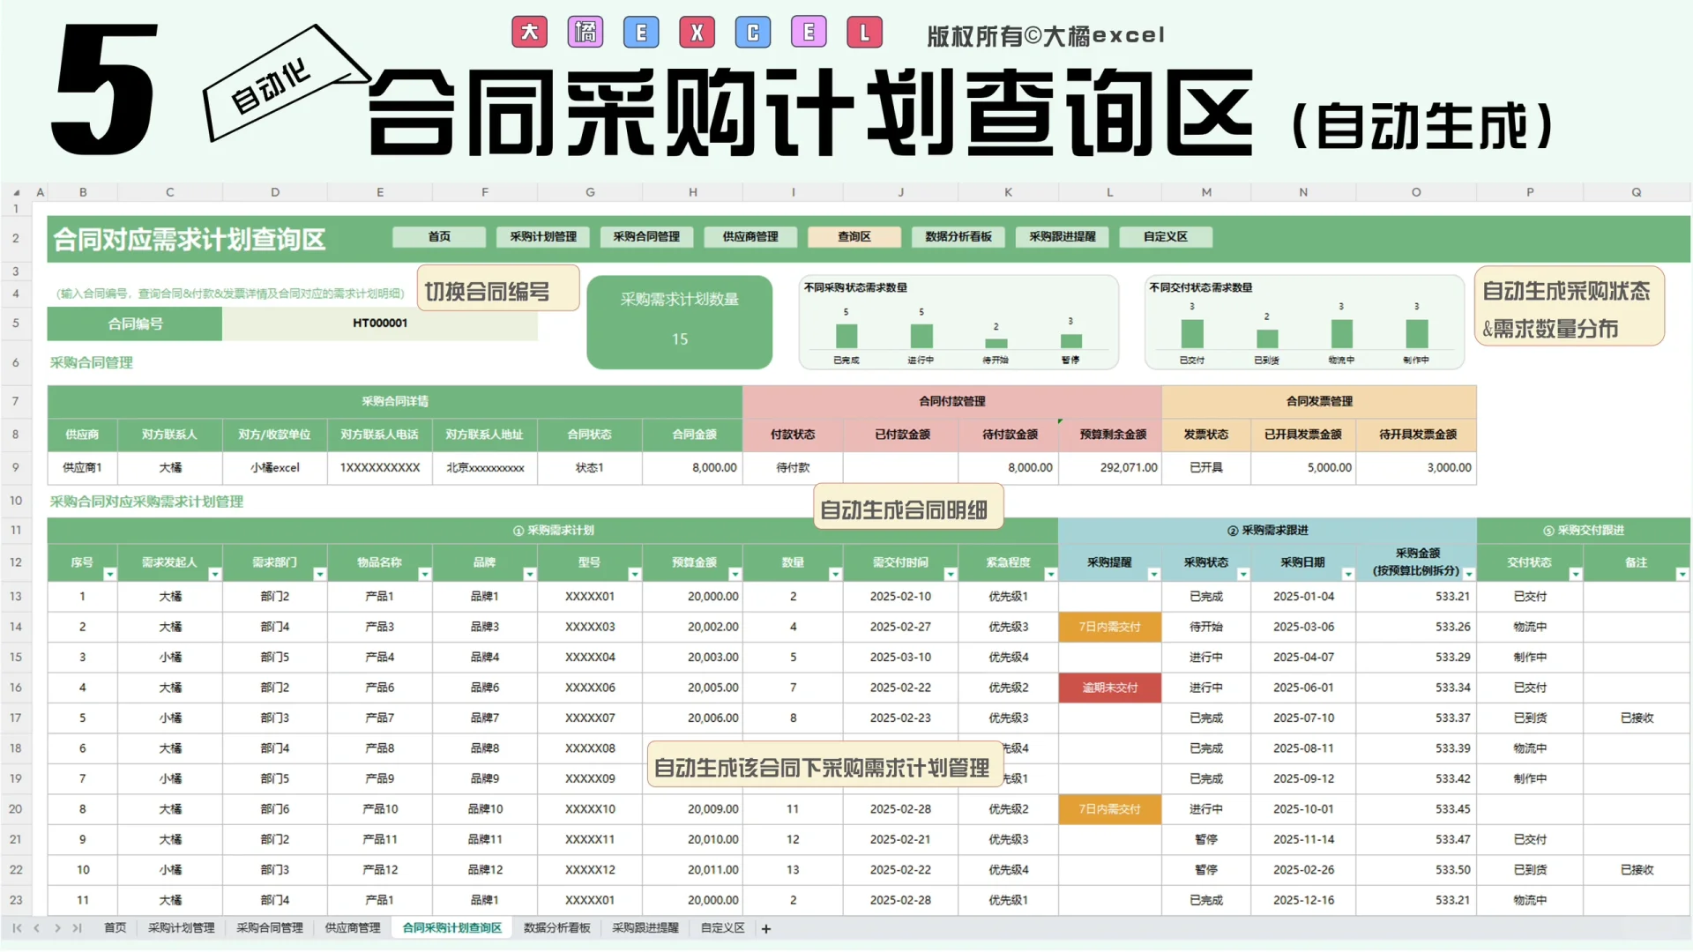Switch to the 采购合同管理 sheet tab
1693x952 pixels.
coord(270,928)
